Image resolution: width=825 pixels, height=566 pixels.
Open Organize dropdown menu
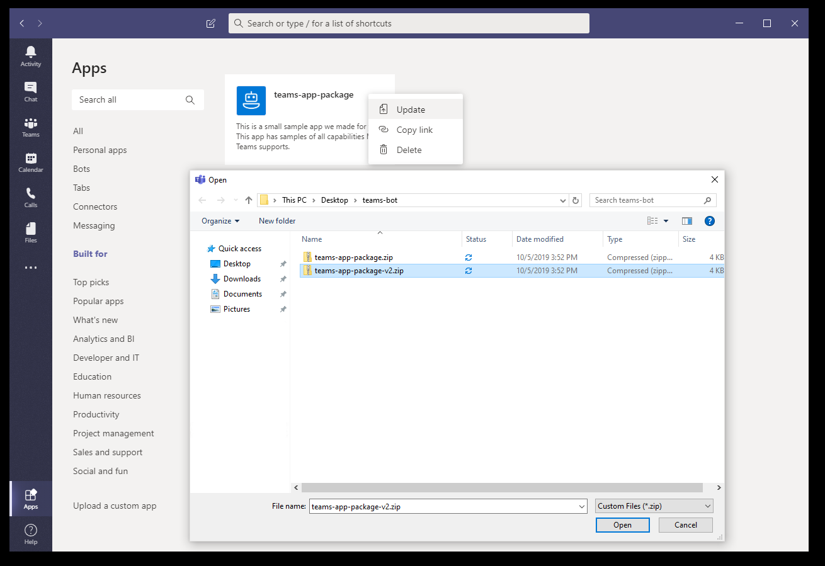click(220, 221)
